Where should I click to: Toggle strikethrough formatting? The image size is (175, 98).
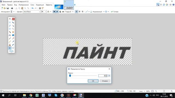tap(63, 12)
